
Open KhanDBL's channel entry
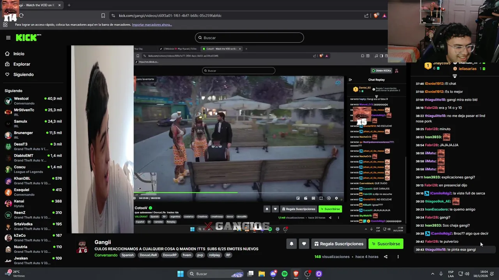pyautogui.click(x=33, y=181)
